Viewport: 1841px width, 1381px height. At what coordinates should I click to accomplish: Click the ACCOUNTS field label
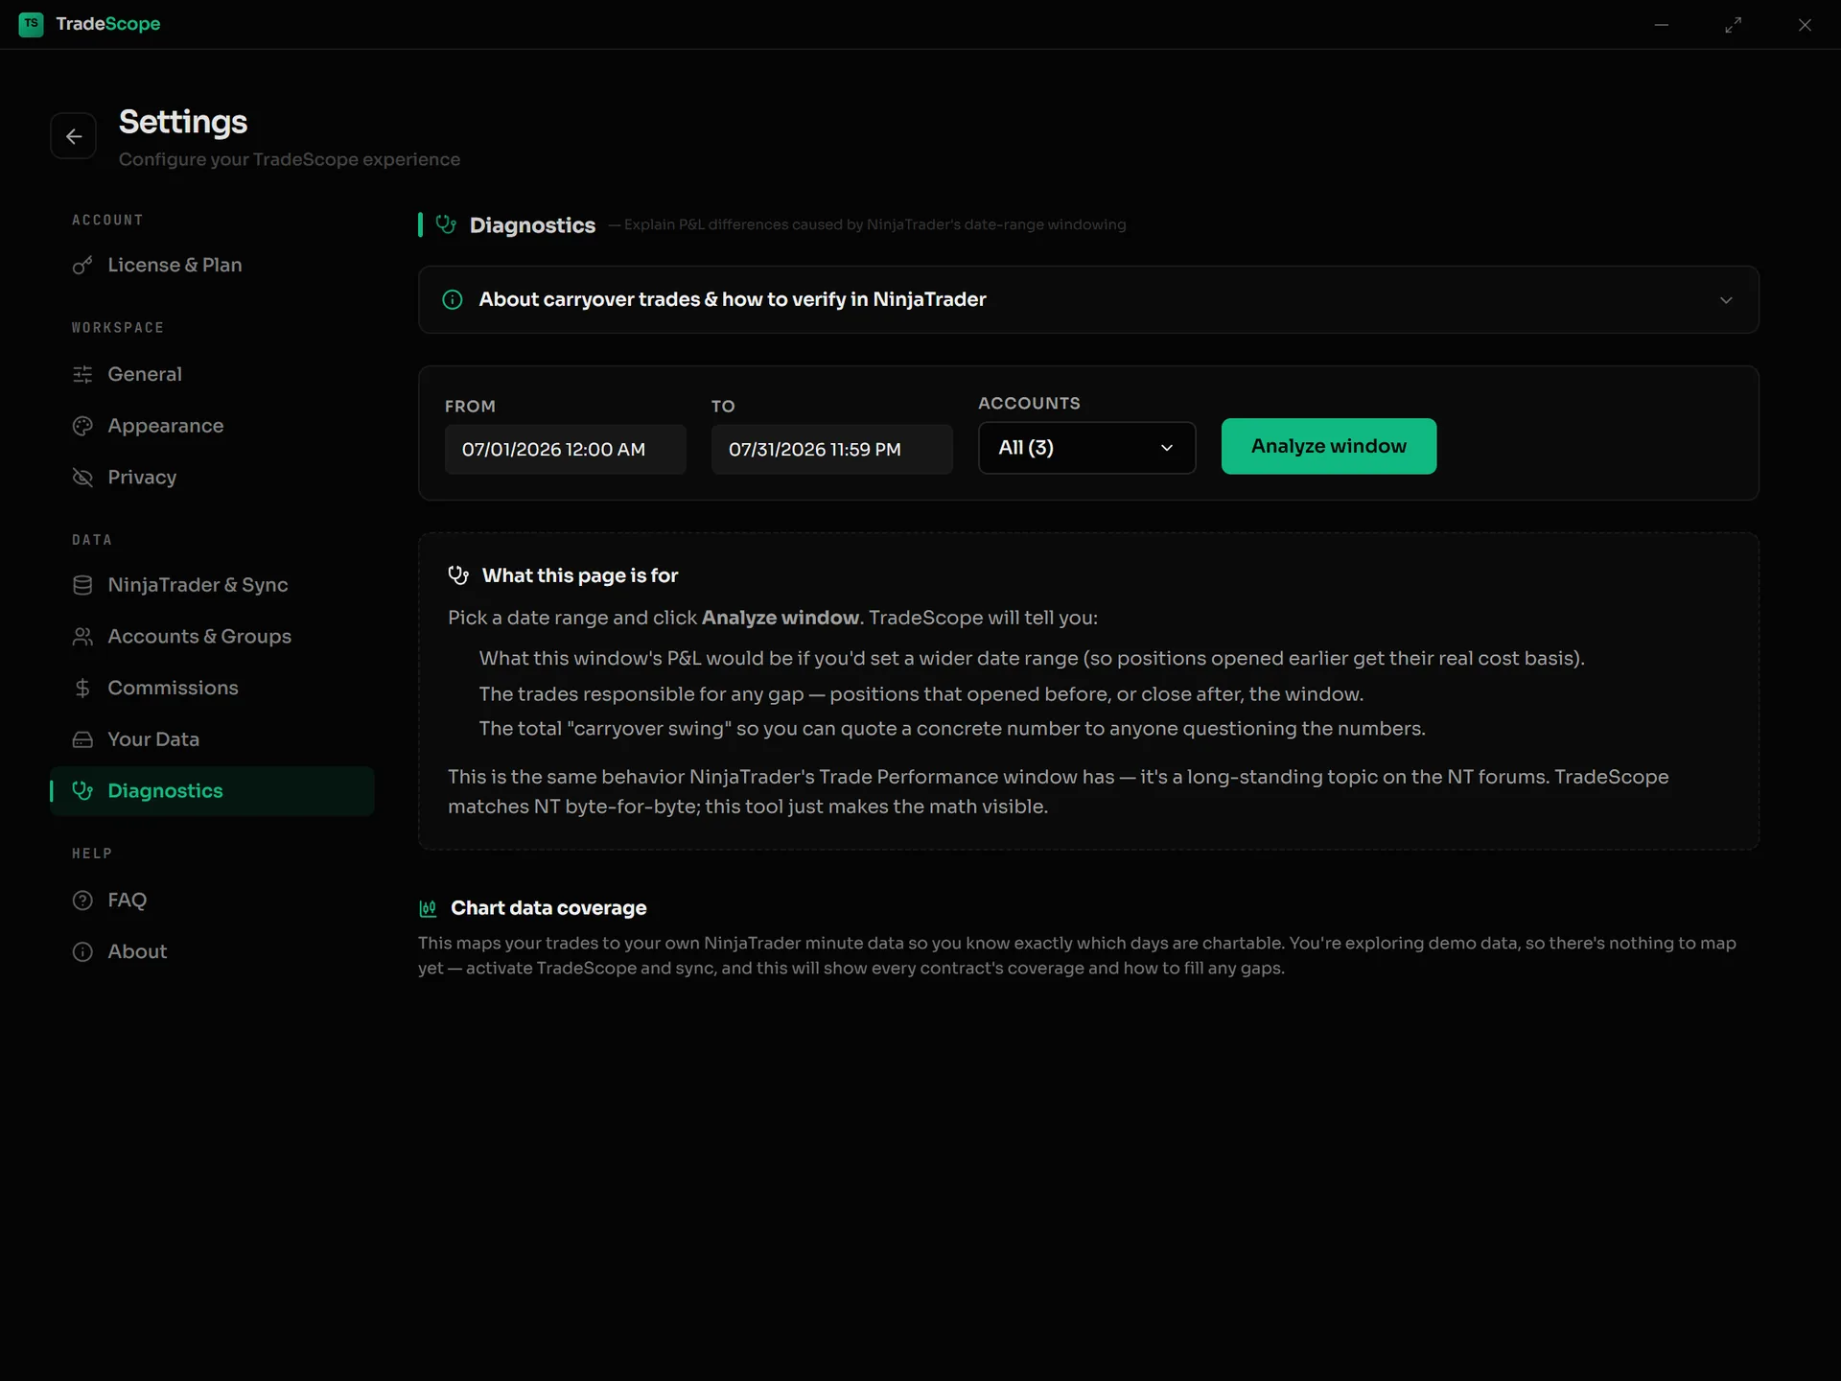(1029, 404)
